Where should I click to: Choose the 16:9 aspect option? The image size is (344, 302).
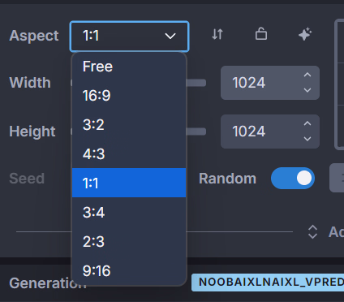tap(129, 96)
